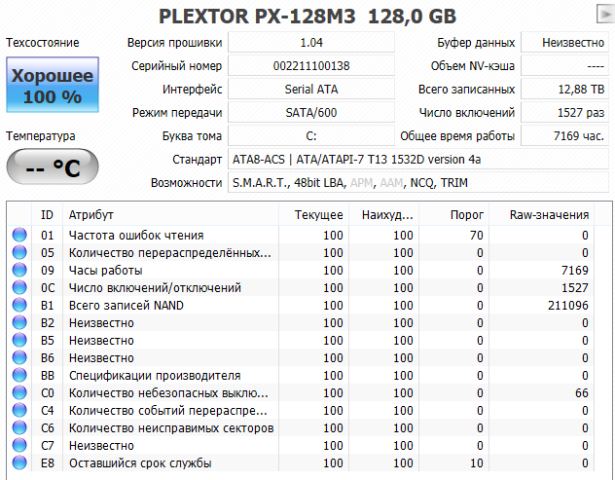Click the status orb for attribute C6

point(18,427)
